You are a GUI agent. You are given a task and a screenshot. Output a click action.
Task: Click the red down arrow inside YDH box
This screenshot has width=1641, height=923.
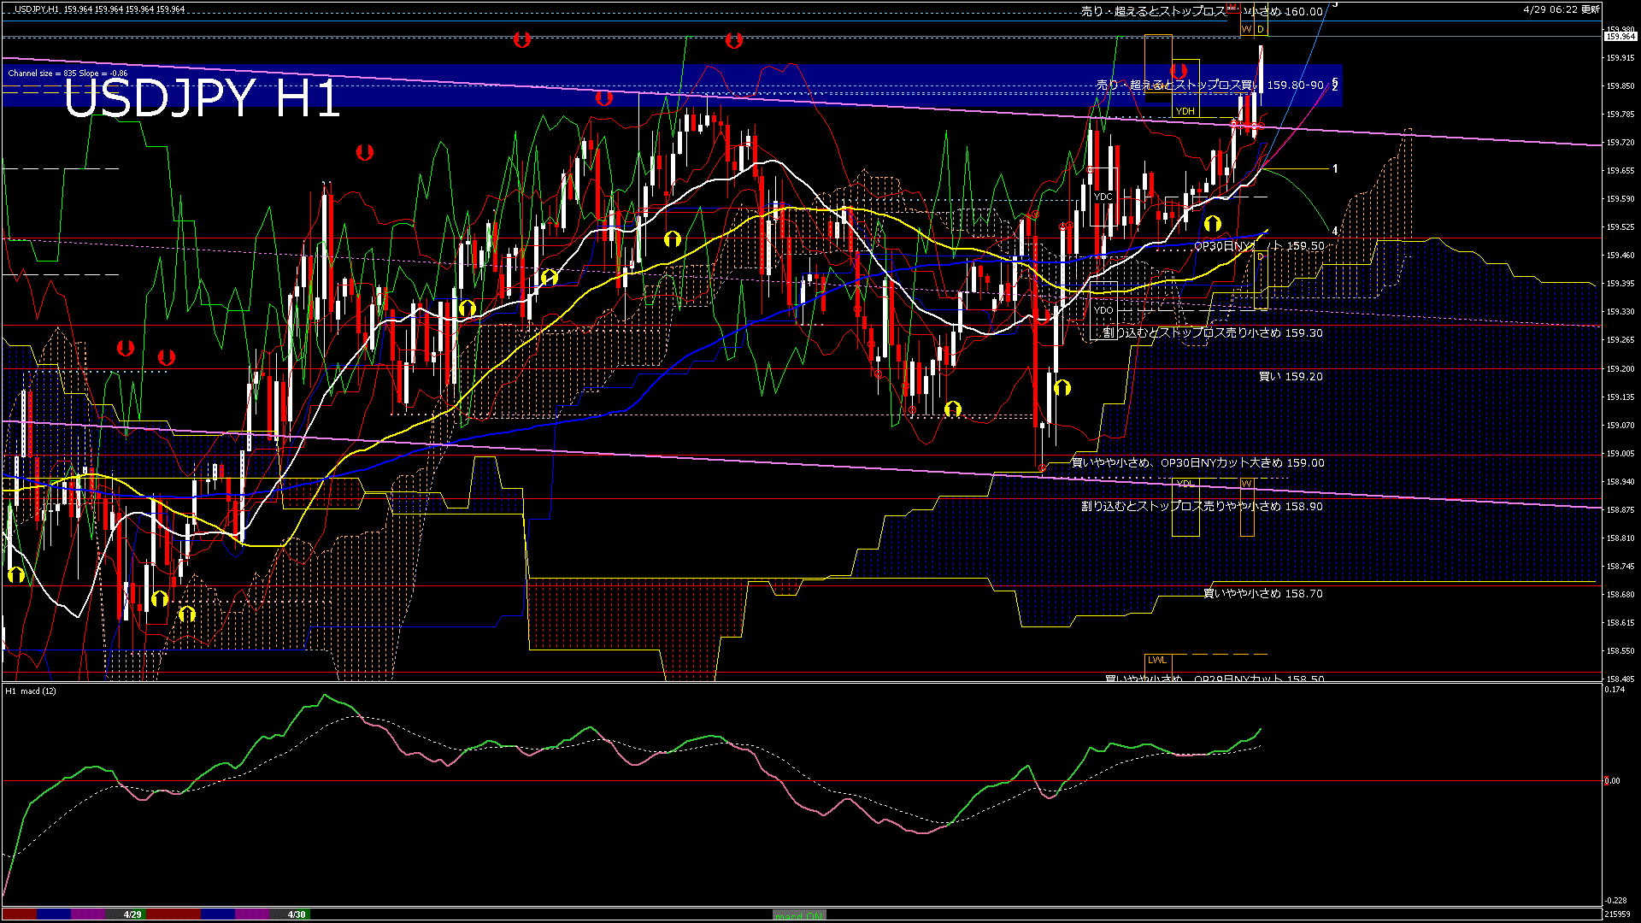click(x=1179, y=71)
